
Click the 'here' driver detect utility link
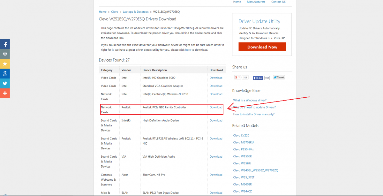click(x=188, y=50)
